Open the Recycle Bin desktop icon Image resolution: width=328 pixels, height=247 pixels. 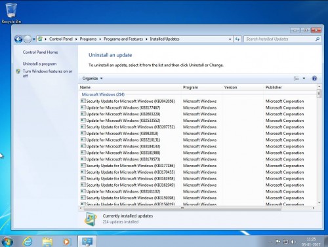point(11,13)
